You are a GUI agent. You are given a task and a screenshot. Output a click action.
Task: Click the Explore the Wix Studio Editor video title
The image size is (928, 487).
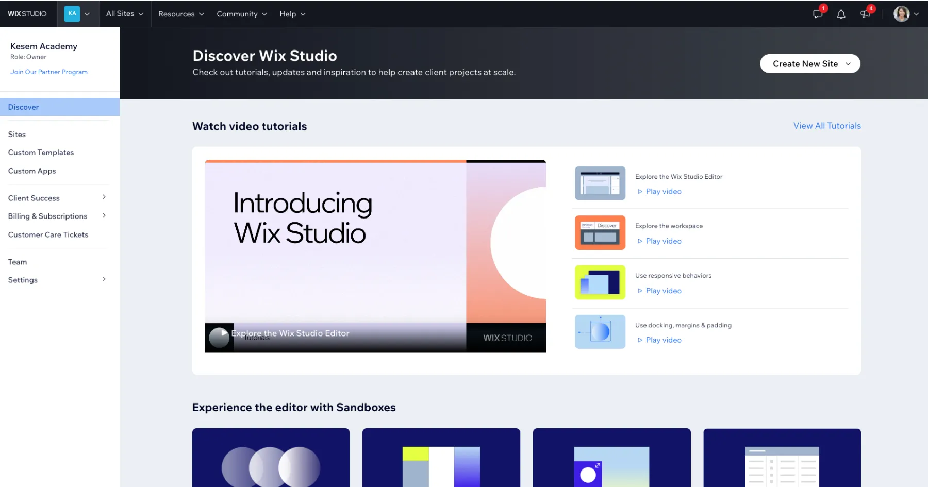click(x=290, y=333)
